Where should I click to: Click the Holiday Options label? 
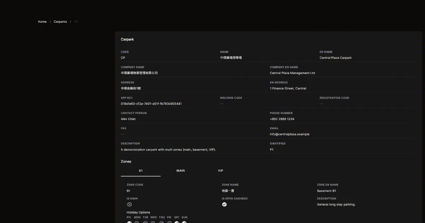(138, 212)
